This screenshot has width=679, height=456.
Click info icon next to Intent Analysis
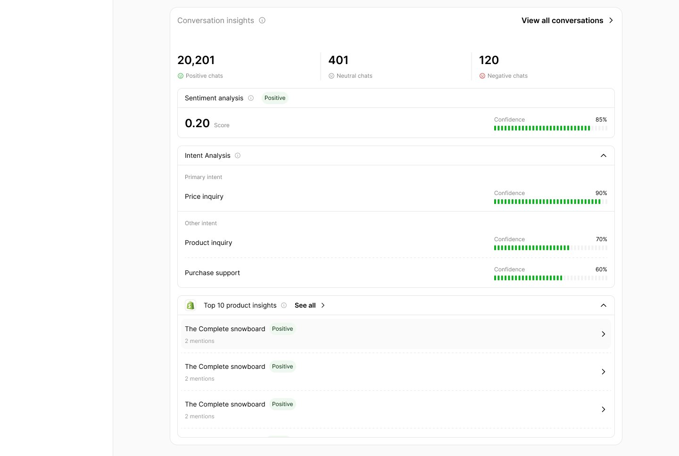pos(238,155)
